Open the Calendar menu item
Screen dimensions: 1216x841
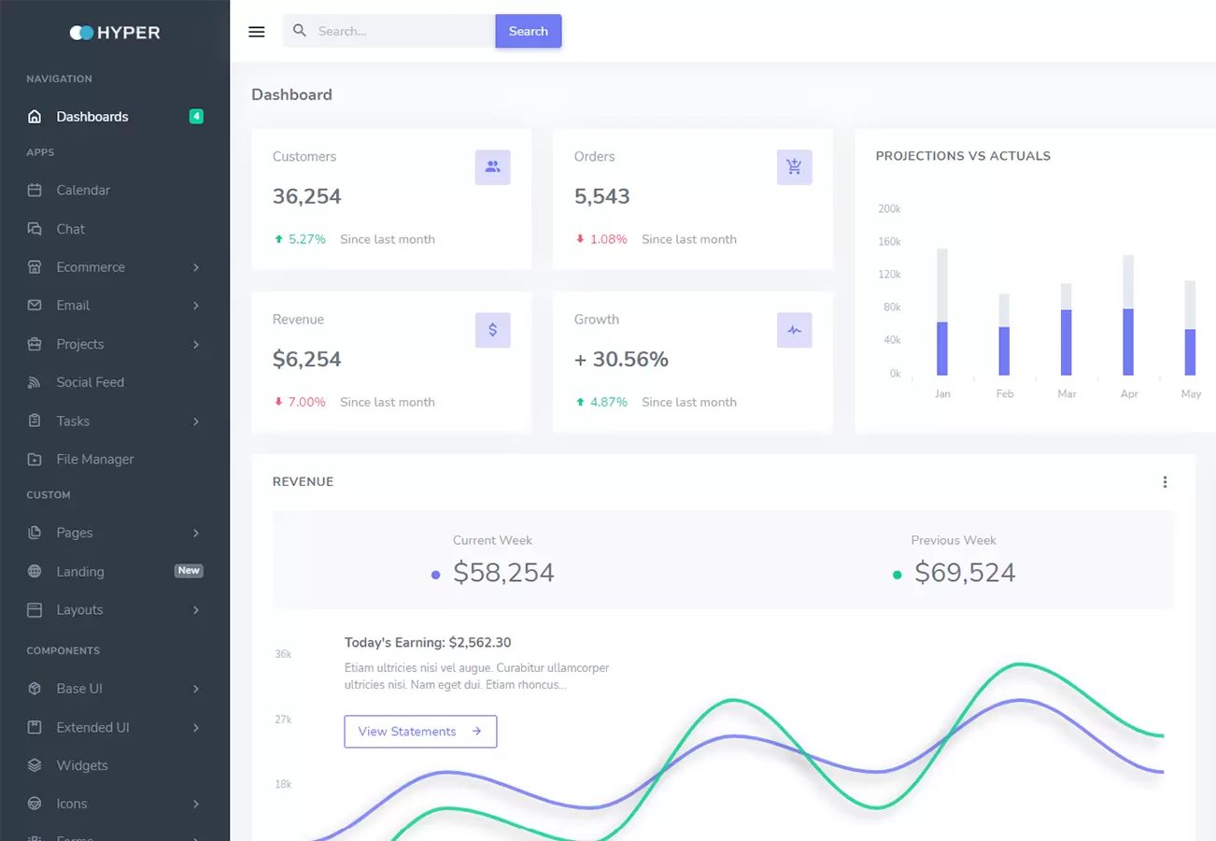115,191
